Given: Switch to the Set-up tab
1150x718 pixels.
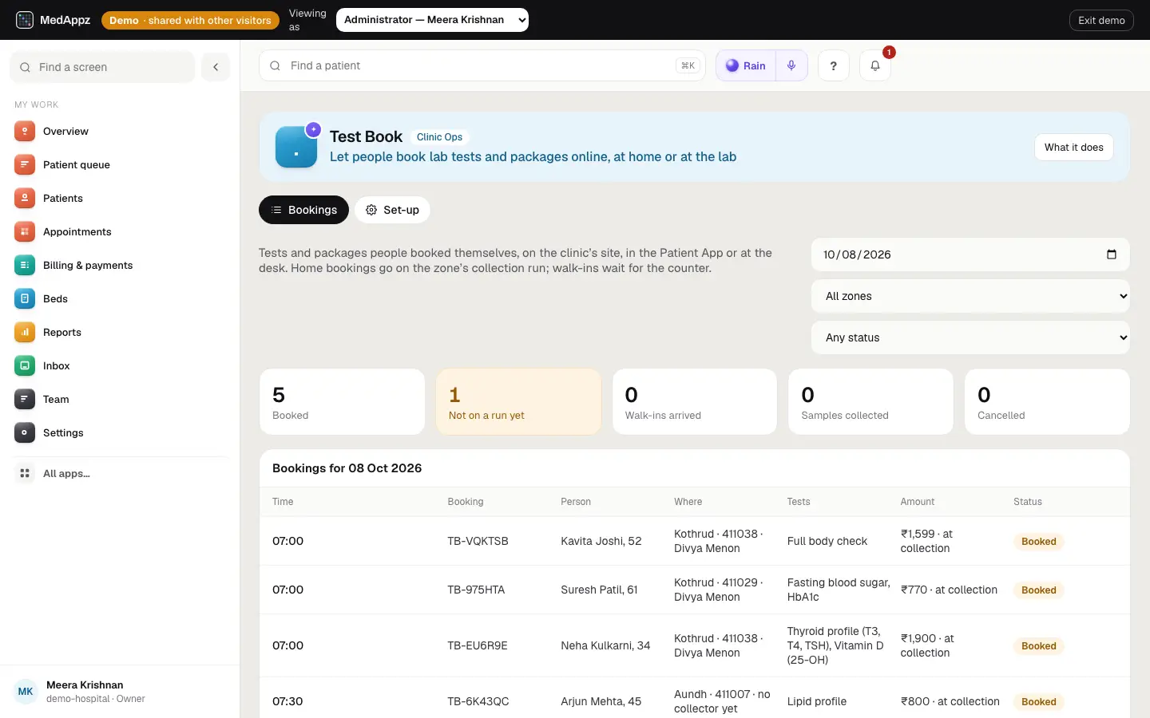Looking at the screenshot, I should tap(392, 210).
